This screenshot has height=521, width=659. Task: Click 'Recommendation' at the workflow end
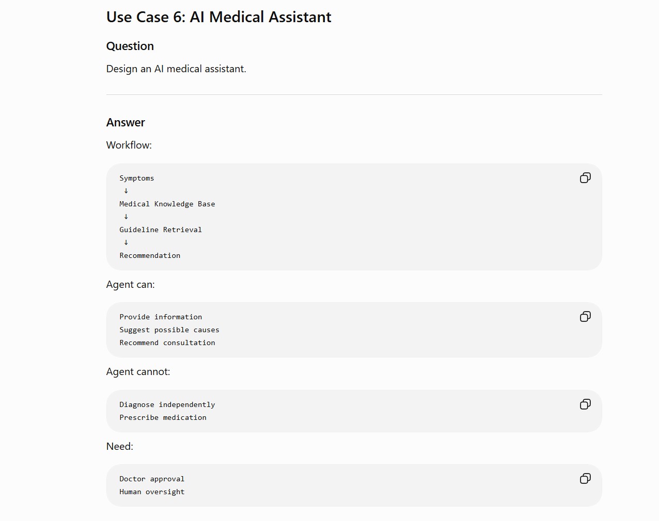150,256
